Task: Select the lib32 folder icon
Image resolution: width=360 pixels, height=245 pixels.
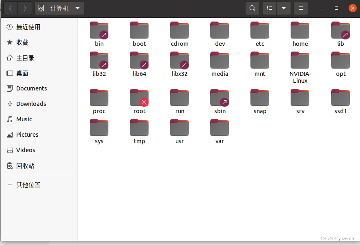Action: [x=99, y=60]
